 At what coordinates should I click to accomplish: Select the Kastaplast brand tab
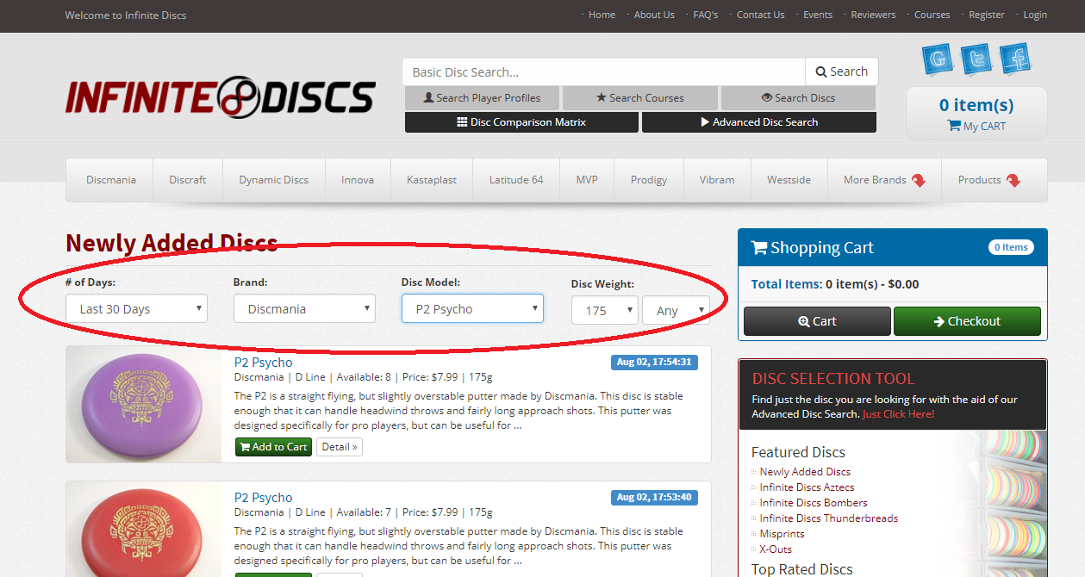432,180
